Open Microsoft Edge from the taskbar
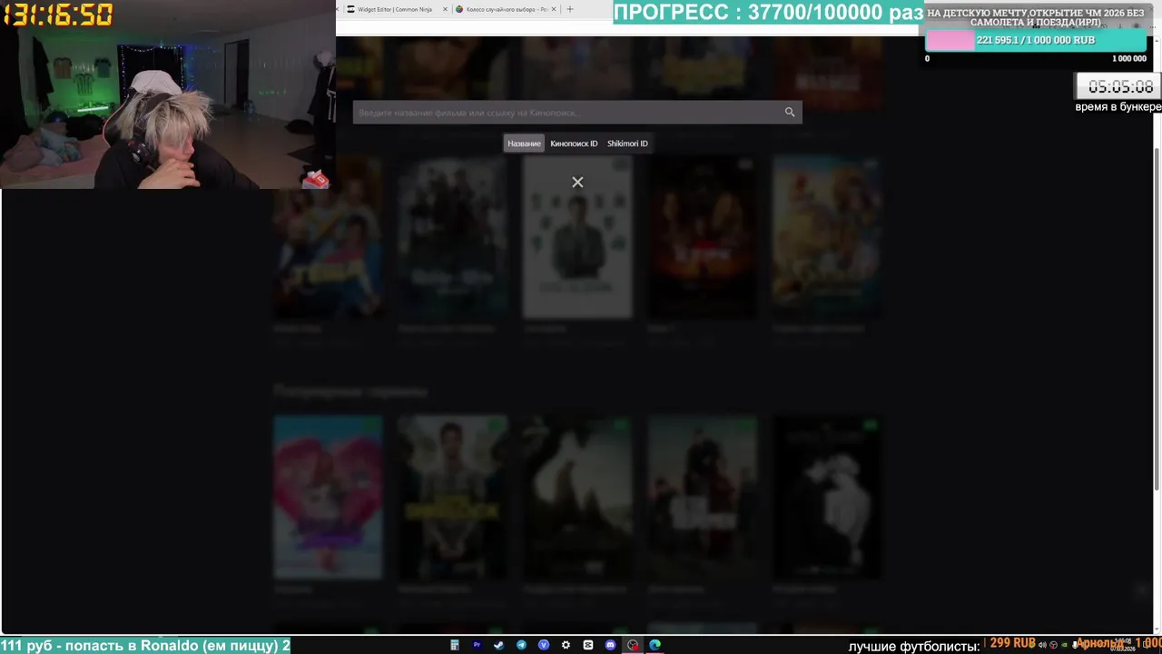This screenshot has height=654, width=1162. (655, 646)
